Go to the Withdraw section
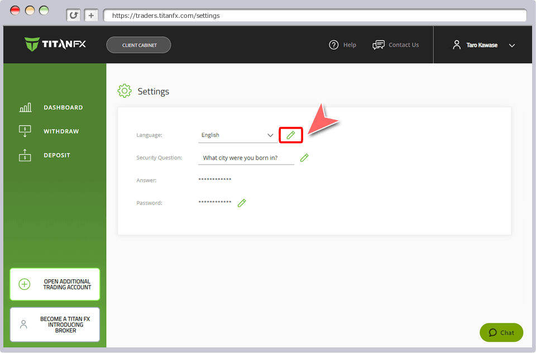 pos(61,132)
